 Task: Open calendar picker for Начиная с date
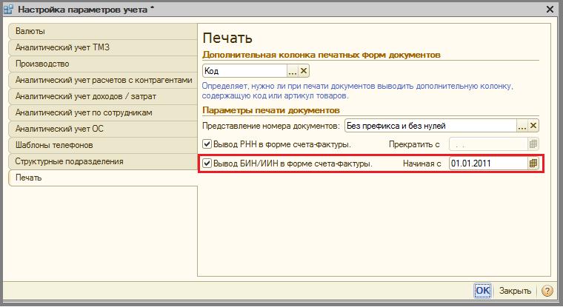(533, 163)
